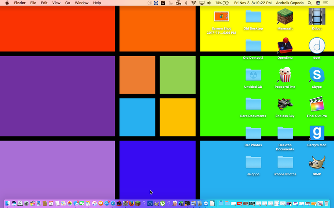Screen dimensions: 334x208
Task: Select the Old Desktop folder
Action: (x=253, y=17)
